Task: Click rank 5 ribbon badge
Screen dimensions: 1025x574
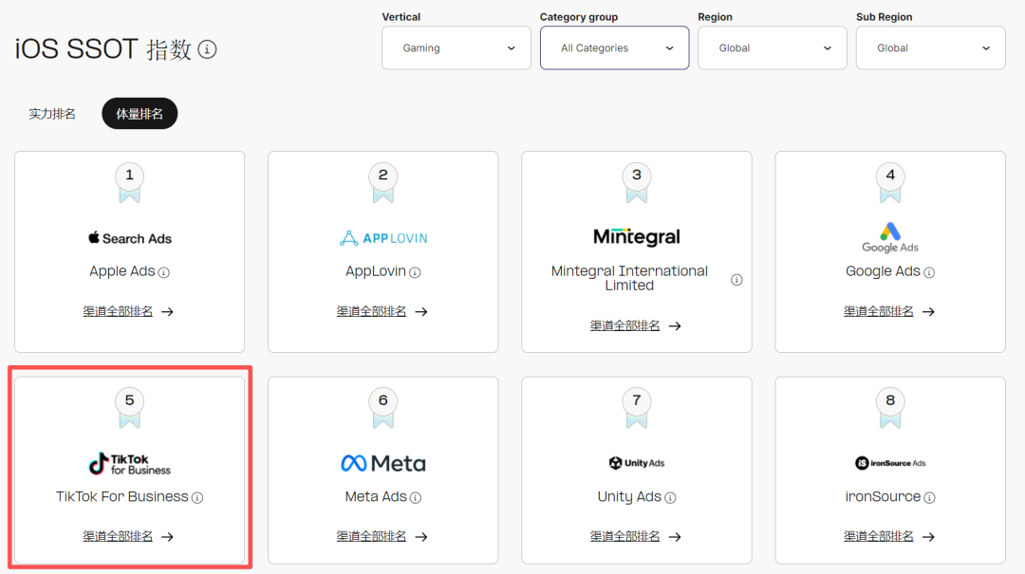Action: 129,409
